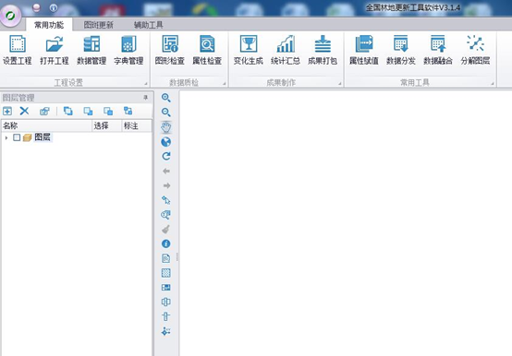The height and width of the screenshot is (356, 512).
Task: Activate the pan hand tool
Action: 165,127
